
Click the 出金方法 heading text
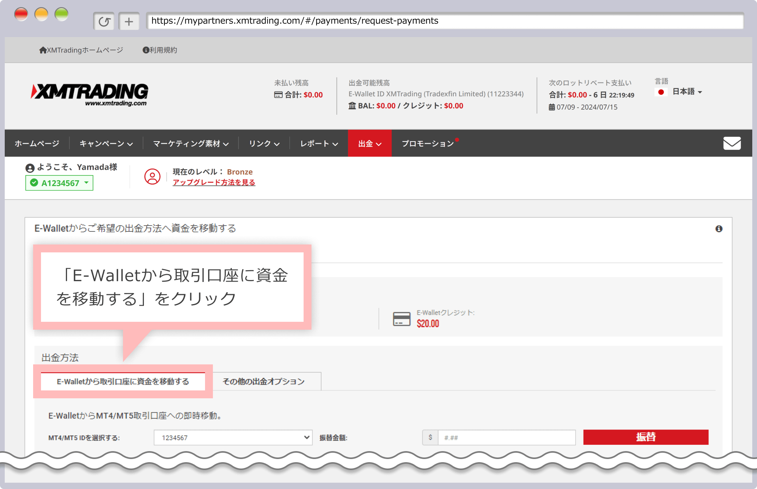pyautogui.click(x=60, y=358)
